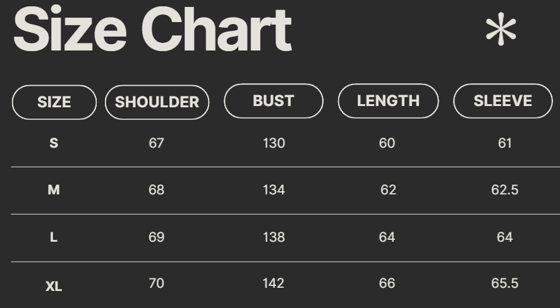Screen dimensions: 560x308
Task: Select sleeve value 65.5 for size XL
Action: pyautogui.click(x=504, y=283)
